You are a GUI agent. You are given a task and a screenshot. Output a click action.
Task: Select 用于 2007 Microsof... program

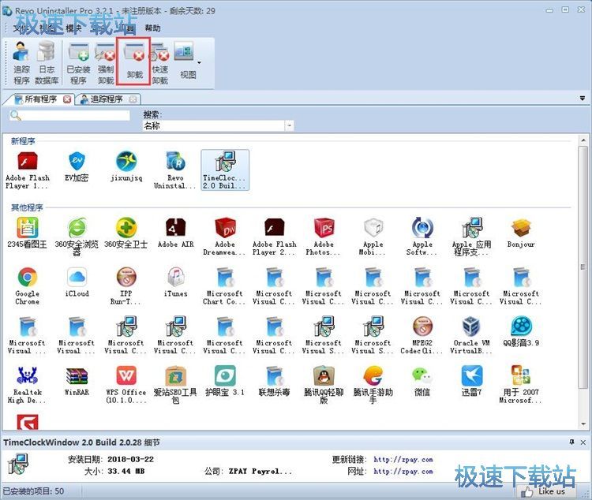click(521, 385)
